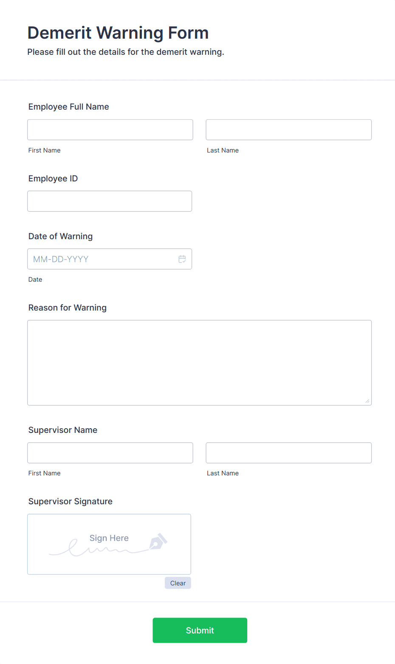Image resolution: width=395 pixels, height=664 pixels.
Task: Click the Employee Full Name heading
Action: [x=68, y=107]
